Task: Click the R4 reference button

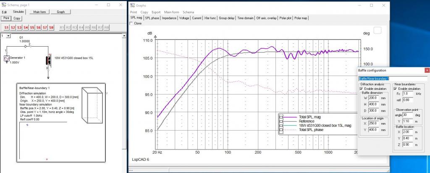Action: click(x=81, y=28)
